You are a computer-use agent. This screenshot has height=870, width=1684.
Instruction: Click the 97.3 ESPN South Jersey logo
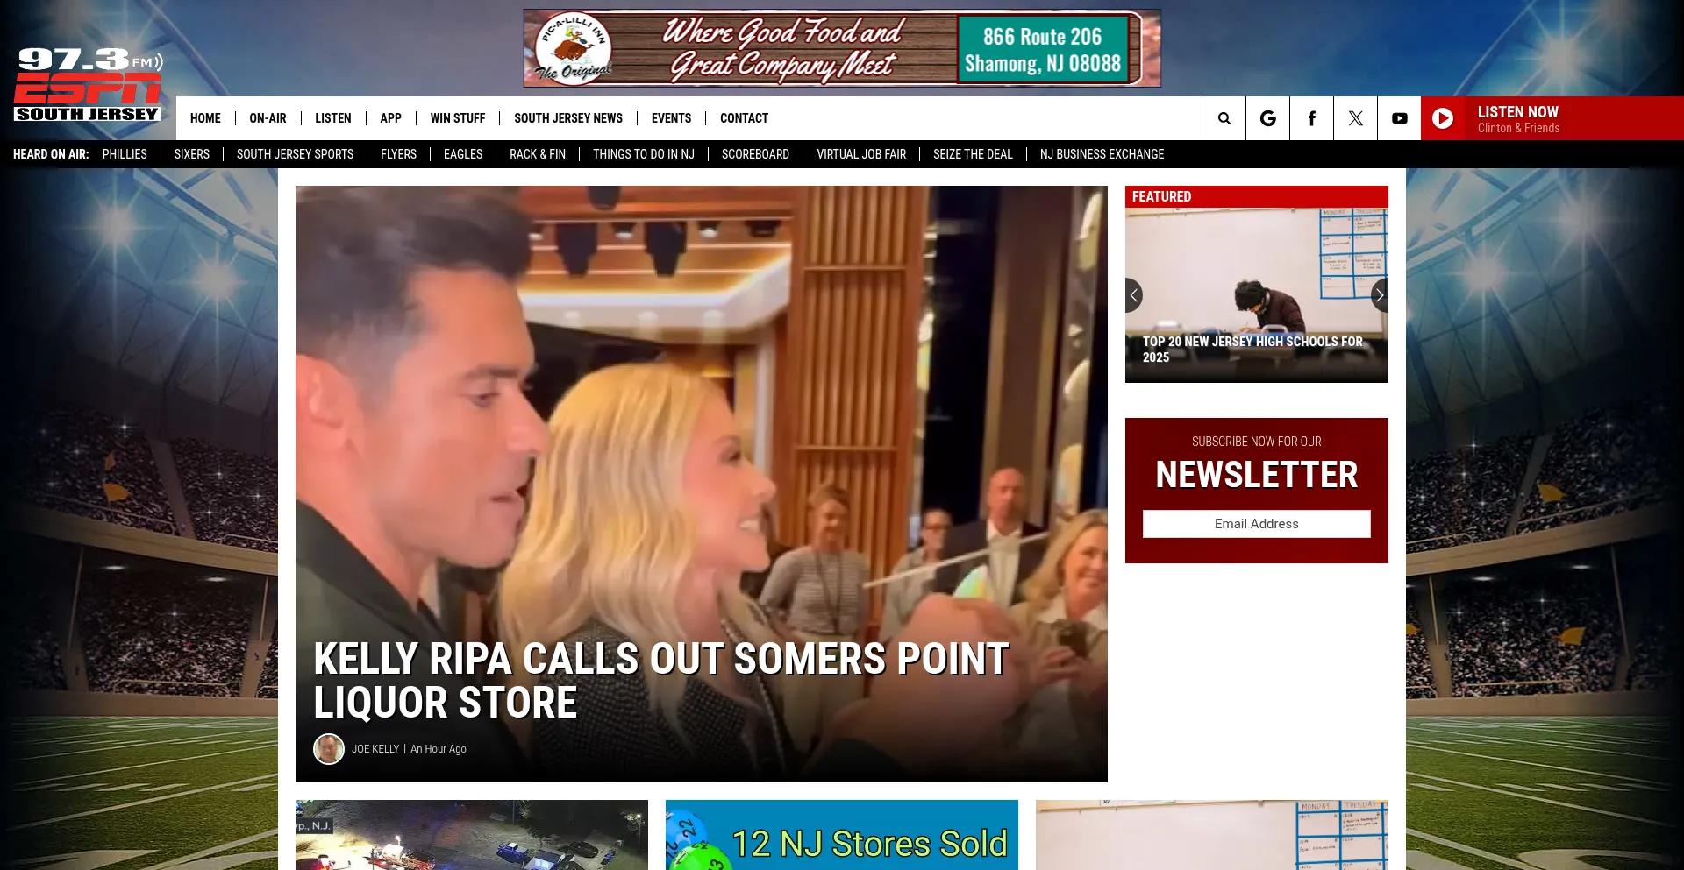coord(88,85)
